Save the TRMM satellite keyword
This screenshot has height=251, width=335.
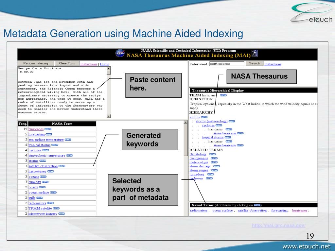click(56, 208)
